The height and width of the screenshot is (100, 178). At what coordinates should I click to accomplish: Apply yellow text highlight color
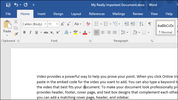click(x=76, y=32)
